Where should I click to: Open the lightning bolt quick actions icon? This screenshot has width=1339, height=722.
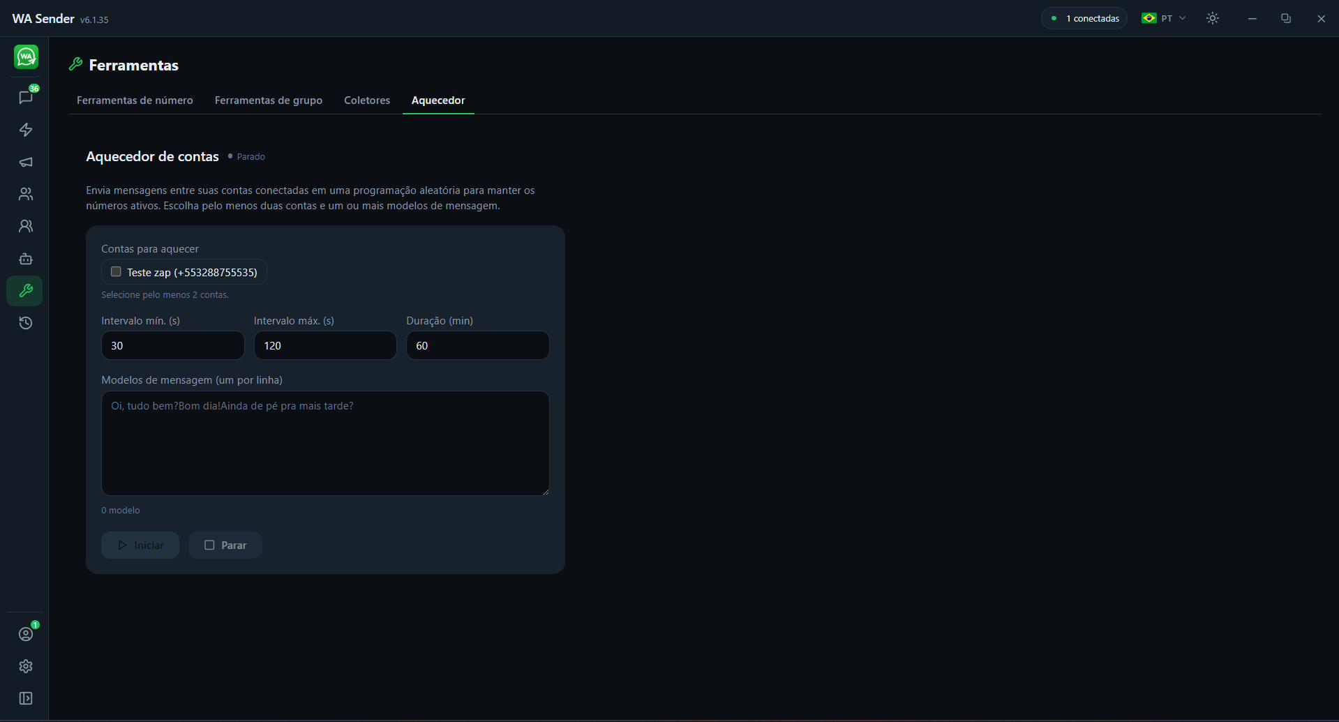pos(26,130)
